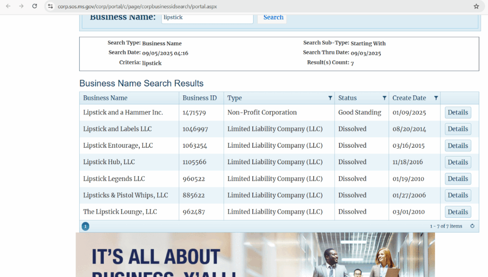Viewport: 488px width, 277px height.
Task: View Details for Lipstick and a Hammer Inc.
Action: 457,113
